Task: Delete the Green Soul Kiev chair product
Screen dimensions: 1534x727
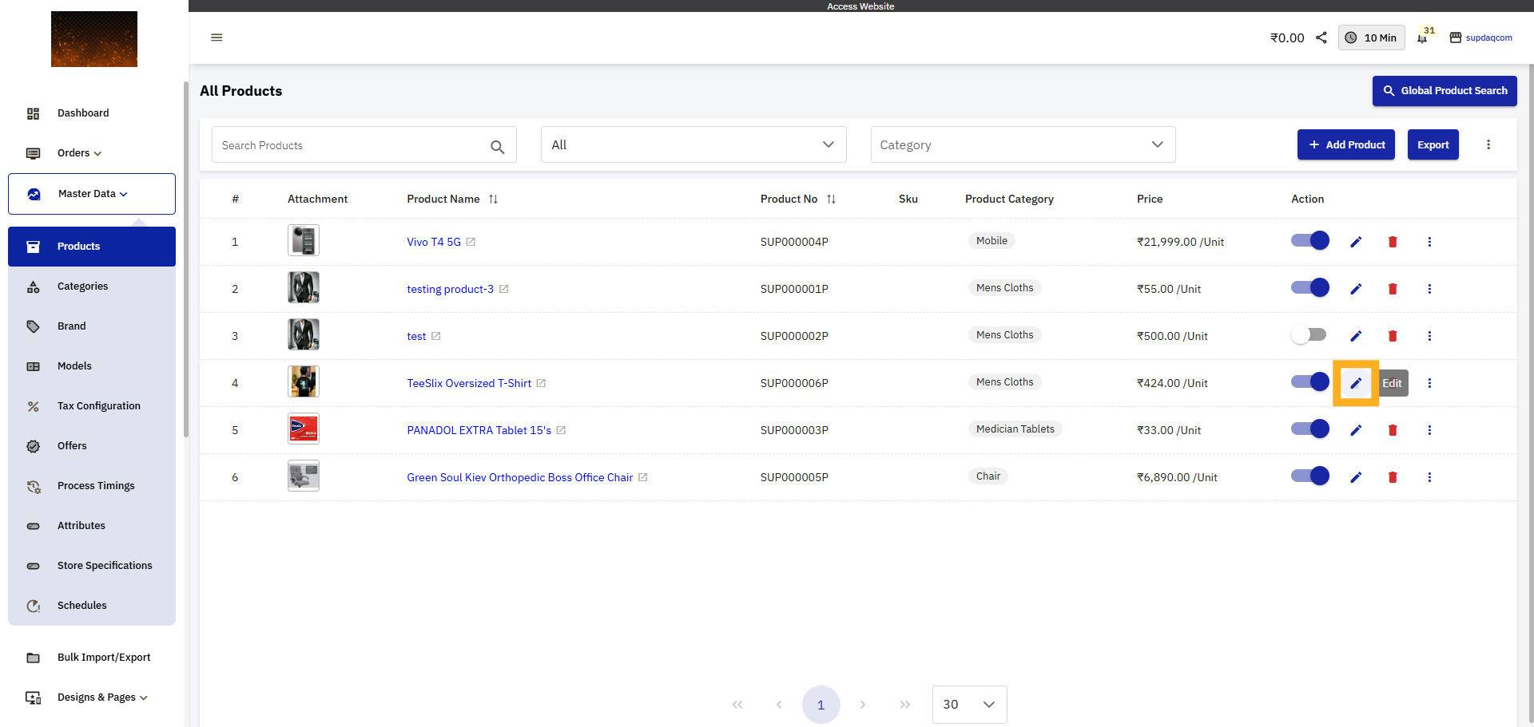Action: [x=1393, y=477]
